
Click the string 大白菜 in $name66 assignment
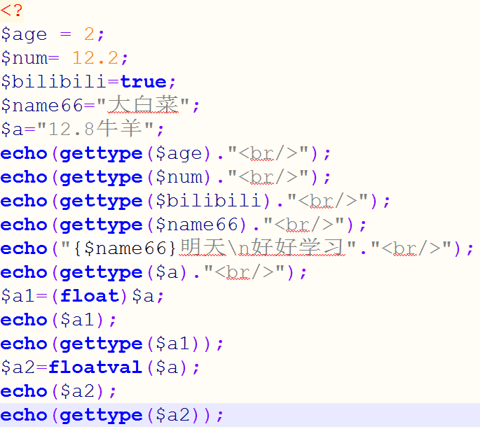coord(143,105)
